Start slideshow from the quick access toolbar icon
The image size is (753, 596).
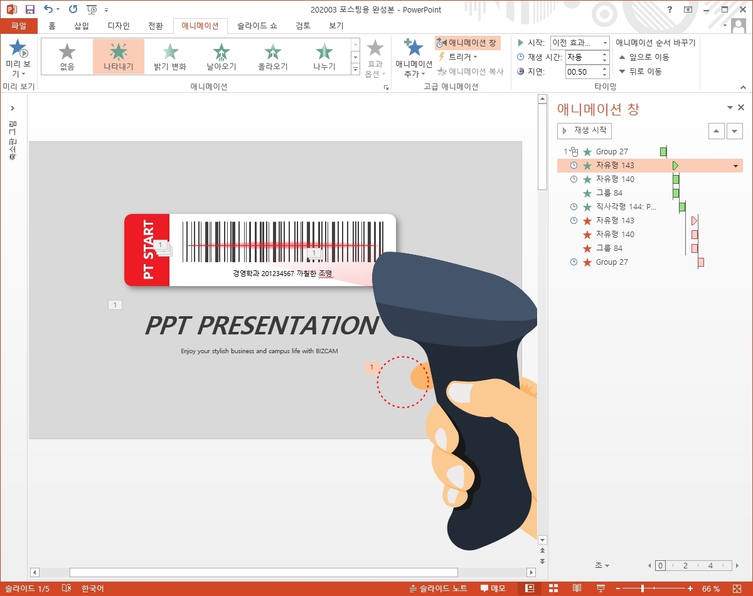point(92,9)
